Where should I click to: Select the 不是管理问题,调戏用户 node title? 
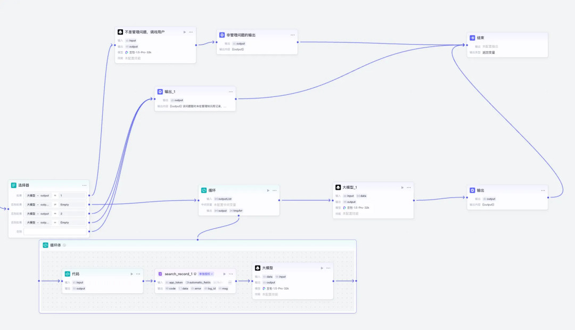coord(144,32)
